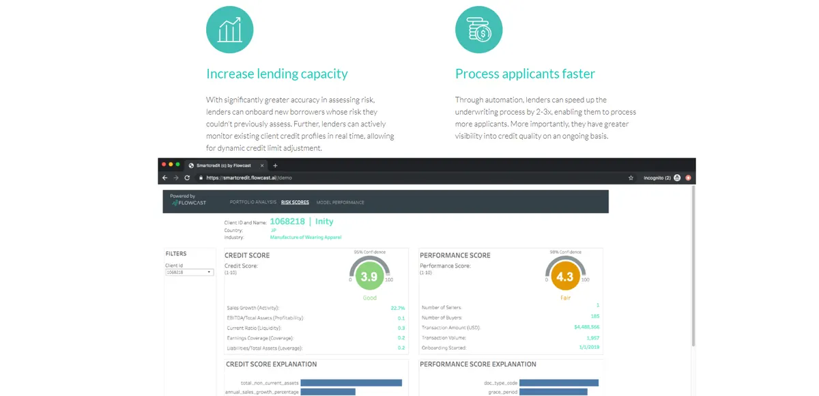Screen dimensions: 819x396
Task: Open a new browser tab
Action: click(275, 165)
